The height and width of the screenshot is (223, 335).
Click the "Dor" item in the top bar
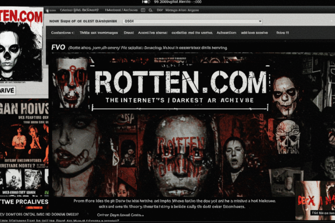coord(160,10)
